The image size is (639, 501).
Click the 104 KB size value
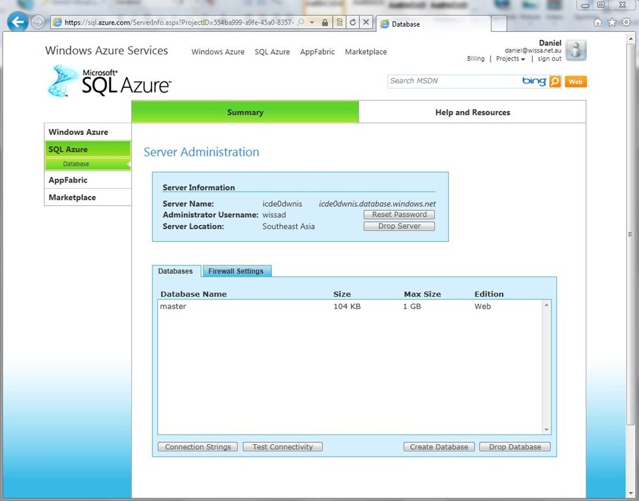pos(347,306)
